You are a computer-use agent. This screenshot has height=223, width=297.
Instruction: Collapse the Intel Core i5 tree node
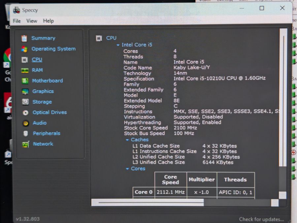point(118,45)
